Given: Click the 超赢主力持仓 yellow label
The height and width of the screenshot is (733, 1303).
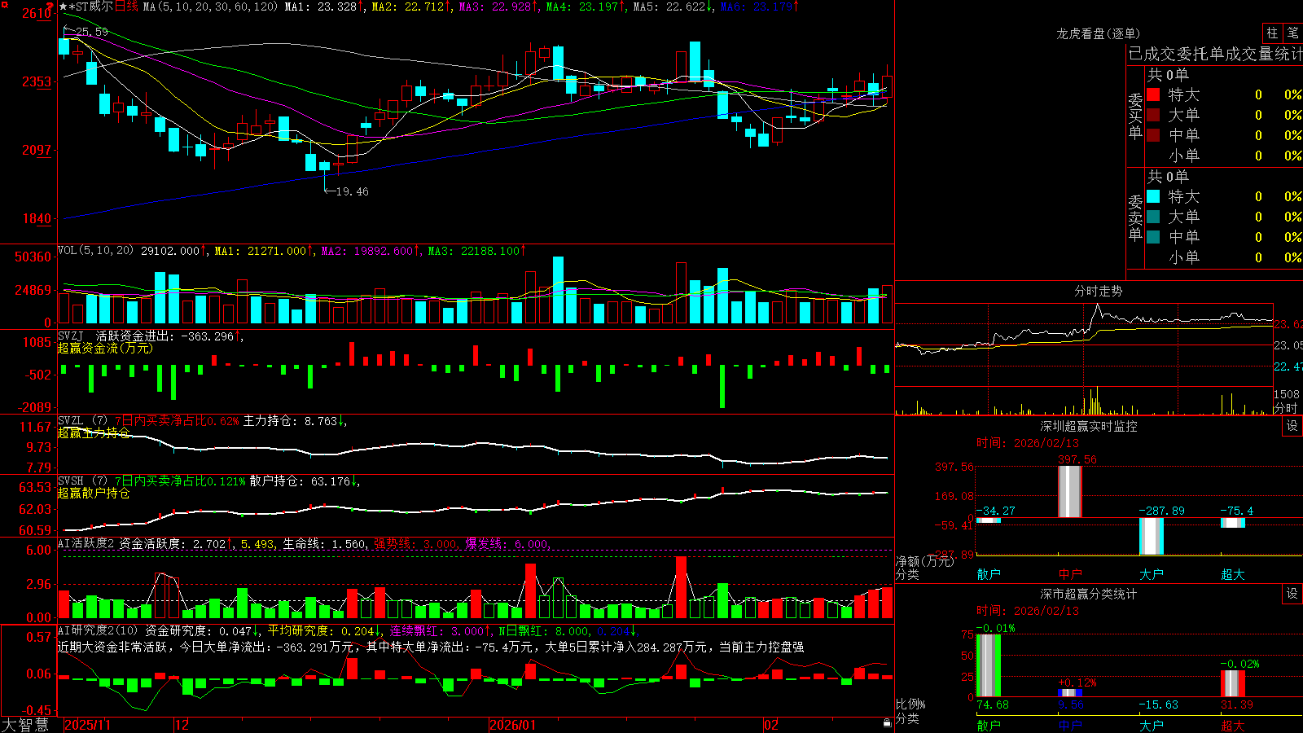Looking at the screenshot, I should click(x=94, y=432).
